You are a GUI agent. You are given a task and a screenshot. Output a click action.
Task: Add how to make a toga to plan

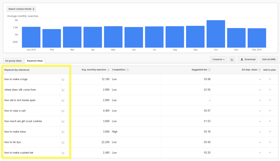[x=270, y=79]
